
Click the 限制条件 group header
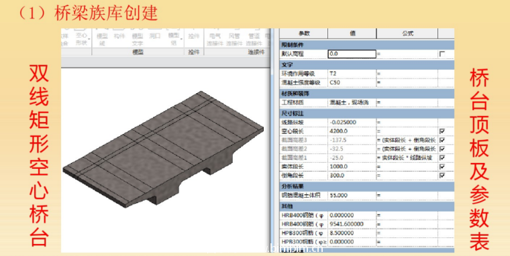(367, 45)
